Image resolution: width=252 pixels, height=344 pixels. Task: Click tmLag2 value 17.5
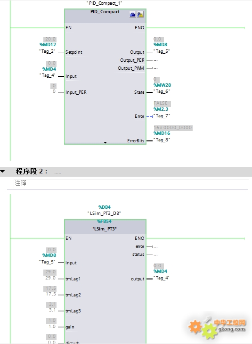pyautogui.click(x=51, y=294)
